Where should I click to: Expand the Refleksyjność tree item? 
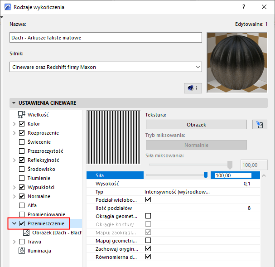tap(14, 160)
